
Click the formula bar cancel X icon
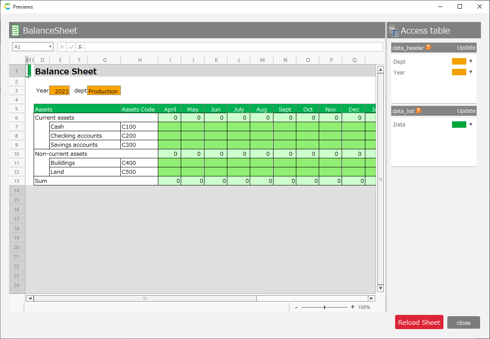click(62, 47)
